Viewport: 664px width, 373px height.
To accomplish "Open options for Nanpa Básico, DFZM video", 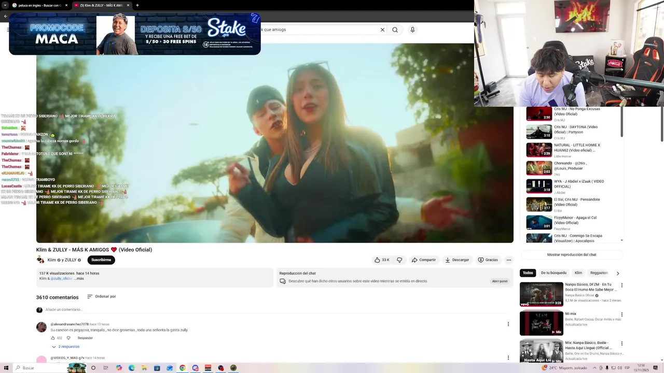I will coord(622,285).
